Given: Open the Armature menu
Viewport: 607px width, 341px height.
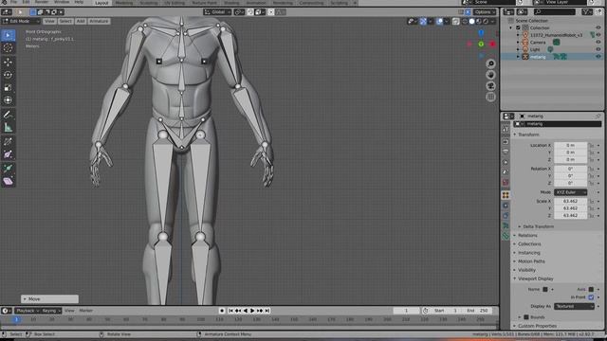Looking at the screenshot, I should [99, 21].
